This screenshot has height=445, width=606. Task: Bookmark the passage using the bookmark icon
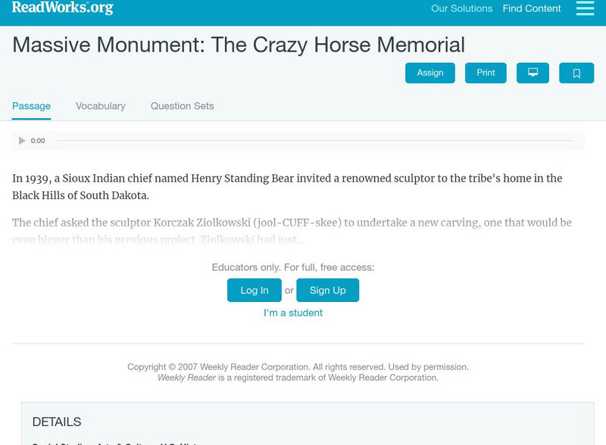click(x=576, y=73)
